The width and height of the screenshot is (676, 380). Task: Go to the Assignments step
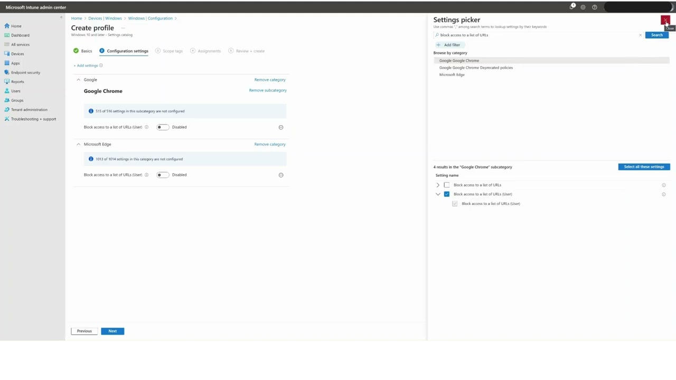pos(205,51)
